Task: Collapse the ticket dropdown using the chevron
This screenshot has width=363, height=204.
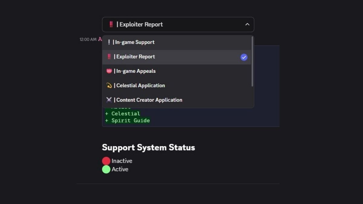Action: click(x=247, y=24)
